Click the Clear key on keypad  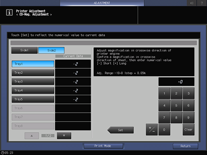click(189, 129)
